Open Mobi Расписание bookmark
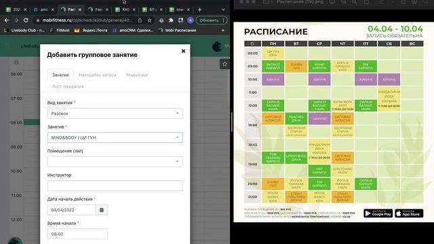 [177, 30]
